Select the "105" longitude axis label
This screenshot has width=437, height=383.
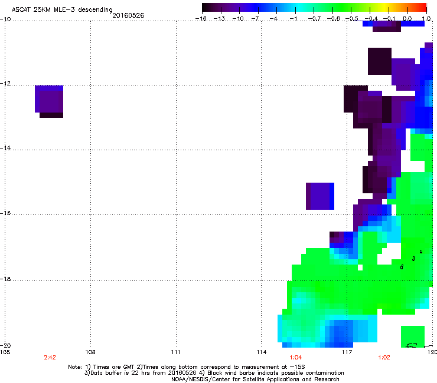point(5,352)
